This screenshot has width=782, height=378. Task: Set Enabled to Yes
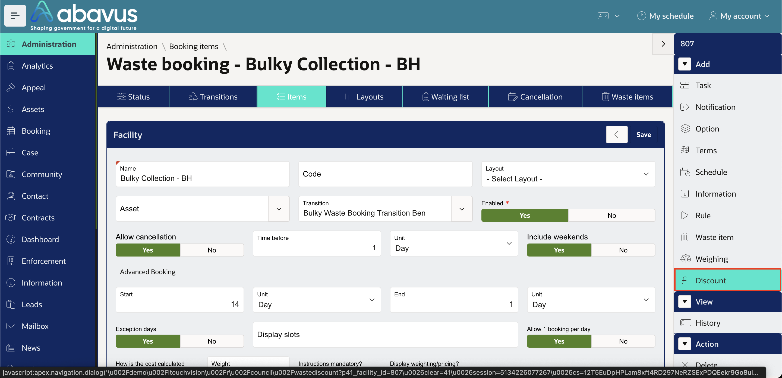(x=525, y=216)
